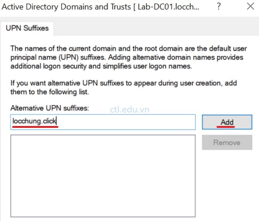
Task: Select the UPN Suffixes tab
Action: (x=27, y=28)
